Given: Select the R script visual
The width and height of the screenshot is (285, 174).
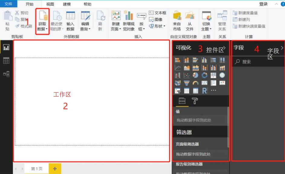Looking at the screenshot, I should [x=204, y=91].
